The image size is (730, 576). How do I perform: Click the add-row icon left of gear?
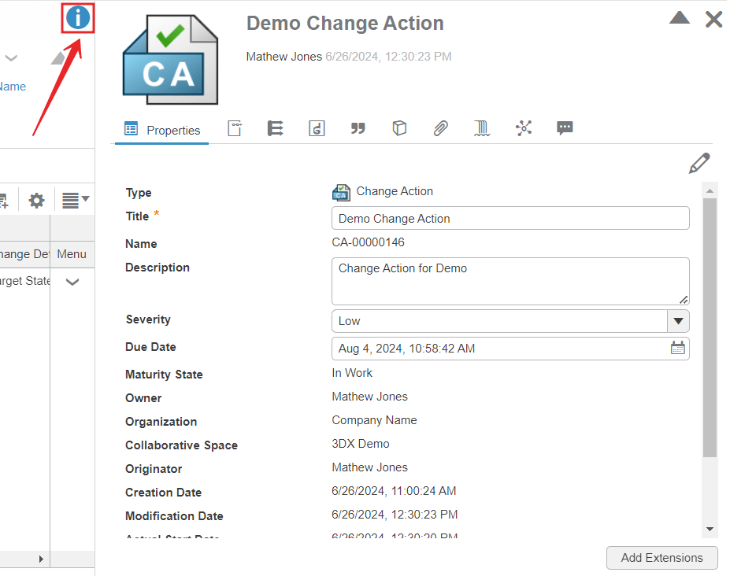point(4,201)
